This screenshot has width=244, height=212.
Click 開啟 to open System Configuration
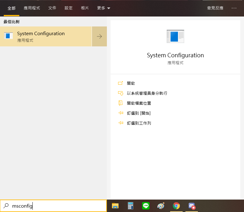[131, 83]
